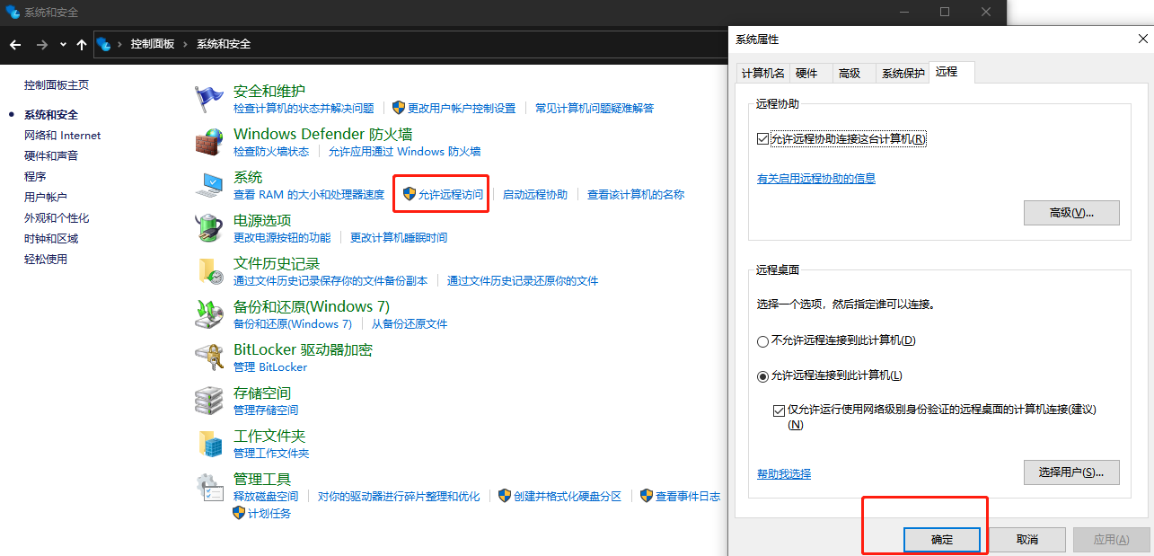Select 允许远程连接到此计算机 radio button

(x=762, y=375)
